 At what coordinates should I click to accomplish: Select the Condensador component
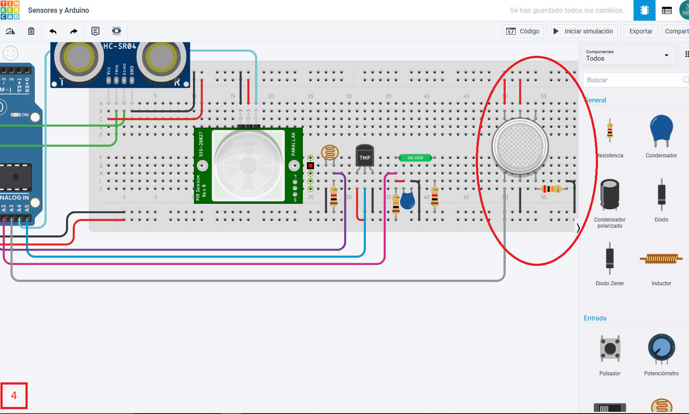(x=661, y=137)
